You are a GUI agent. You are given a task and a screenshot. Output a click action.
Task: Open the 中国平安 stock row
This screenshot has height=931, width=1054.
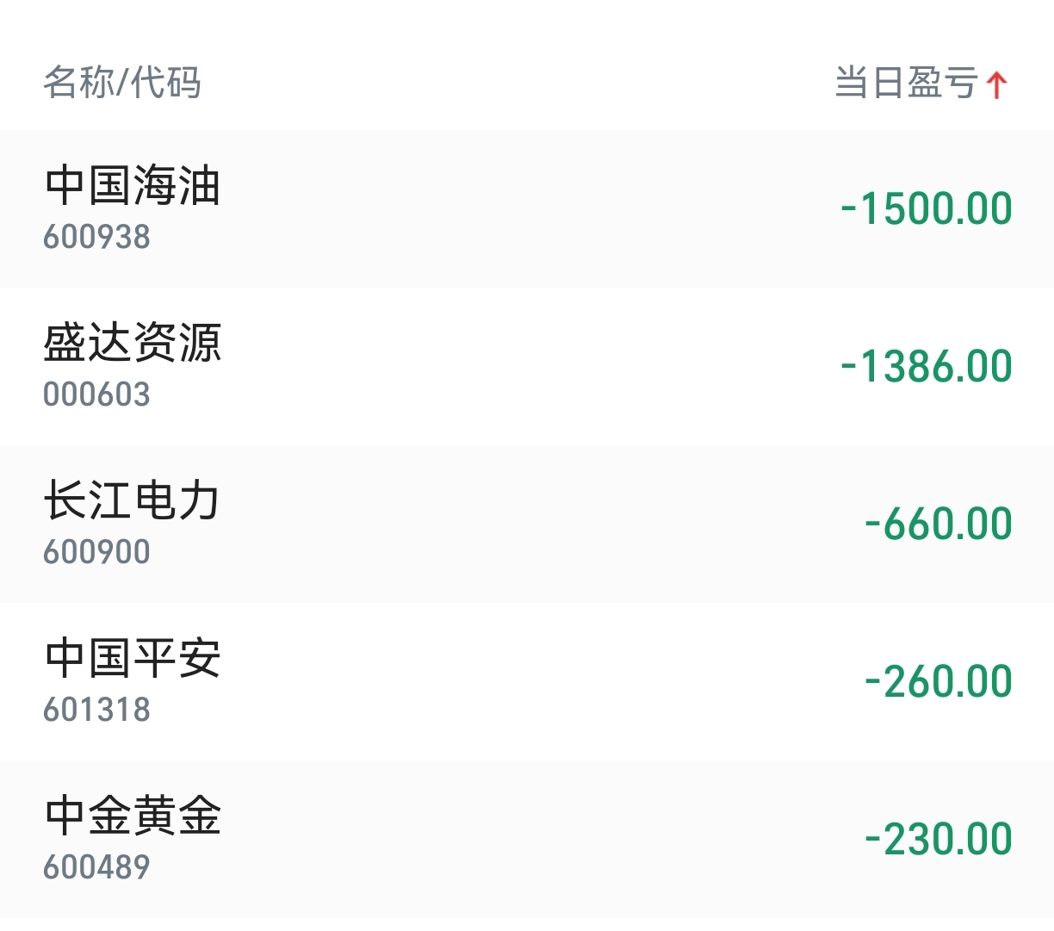coord(527,681)
